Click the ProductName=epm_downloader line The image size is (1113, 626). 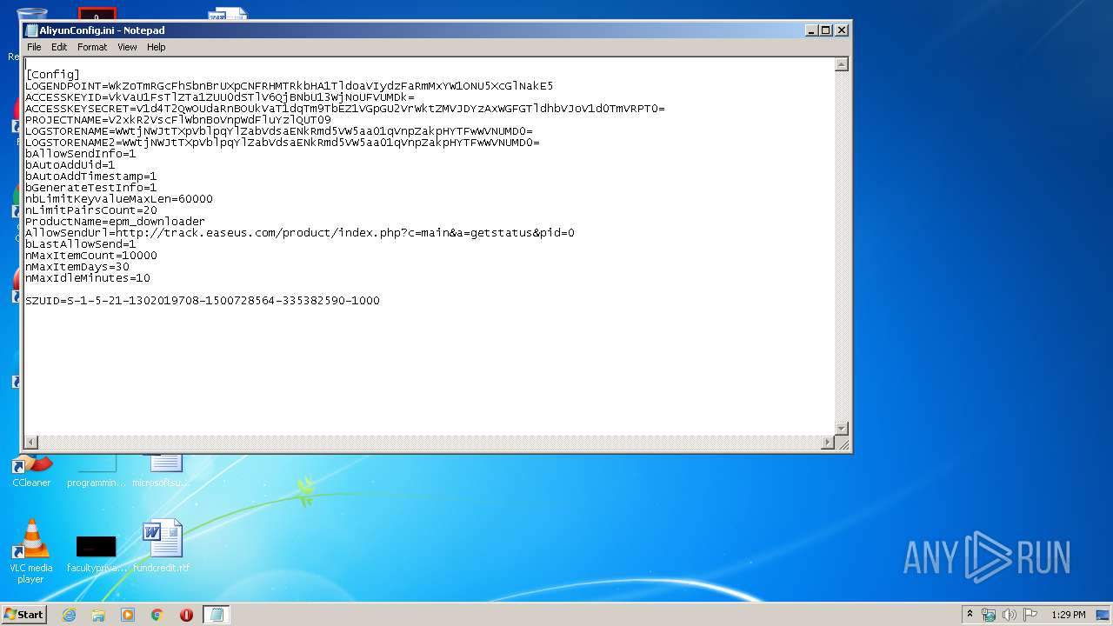(x=116, y=222)
